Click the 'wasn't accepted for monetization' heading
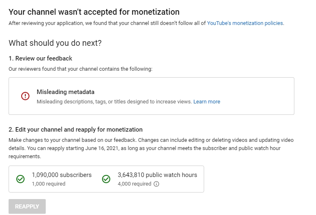Screen dimensions: 316x215 click(x=94, y=12)
